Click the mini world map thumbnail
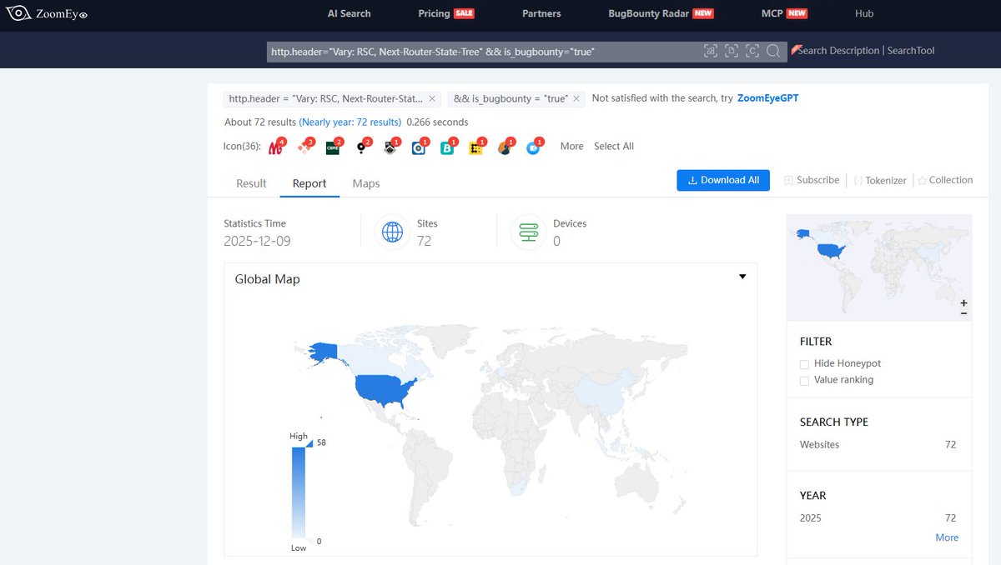The width and height of the screenshot is (1001, 565). pos(879,267)
